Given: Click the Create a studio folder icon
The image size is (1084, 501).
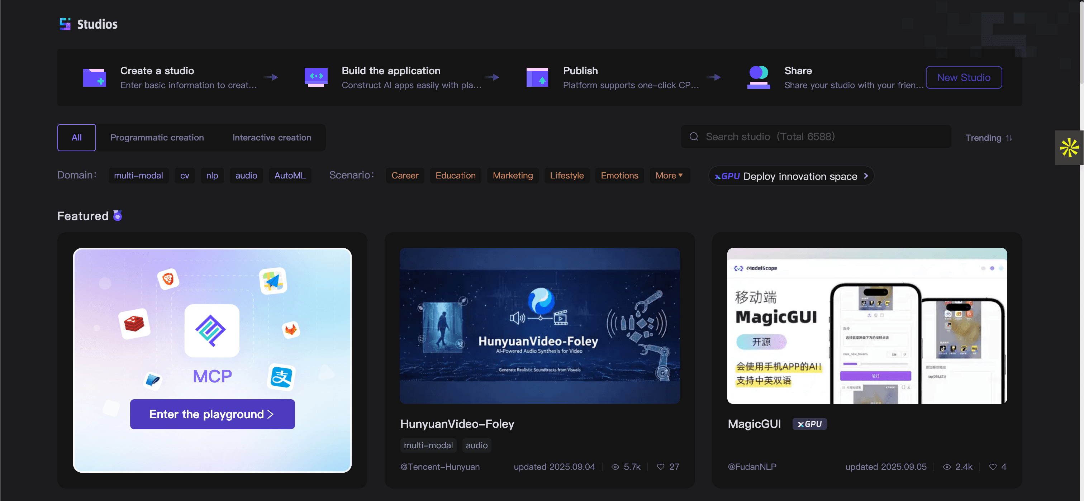Looking at the screenshot, I should 94,77.
